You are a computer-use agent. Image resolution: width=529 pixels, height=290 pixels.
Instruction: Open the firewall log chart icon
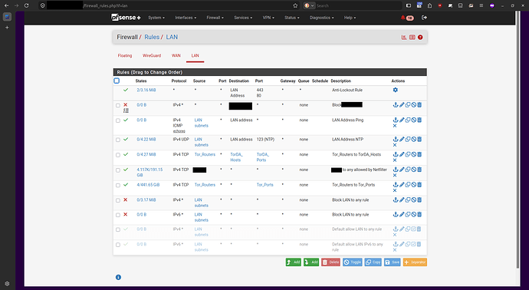click(x=404, y=37)
